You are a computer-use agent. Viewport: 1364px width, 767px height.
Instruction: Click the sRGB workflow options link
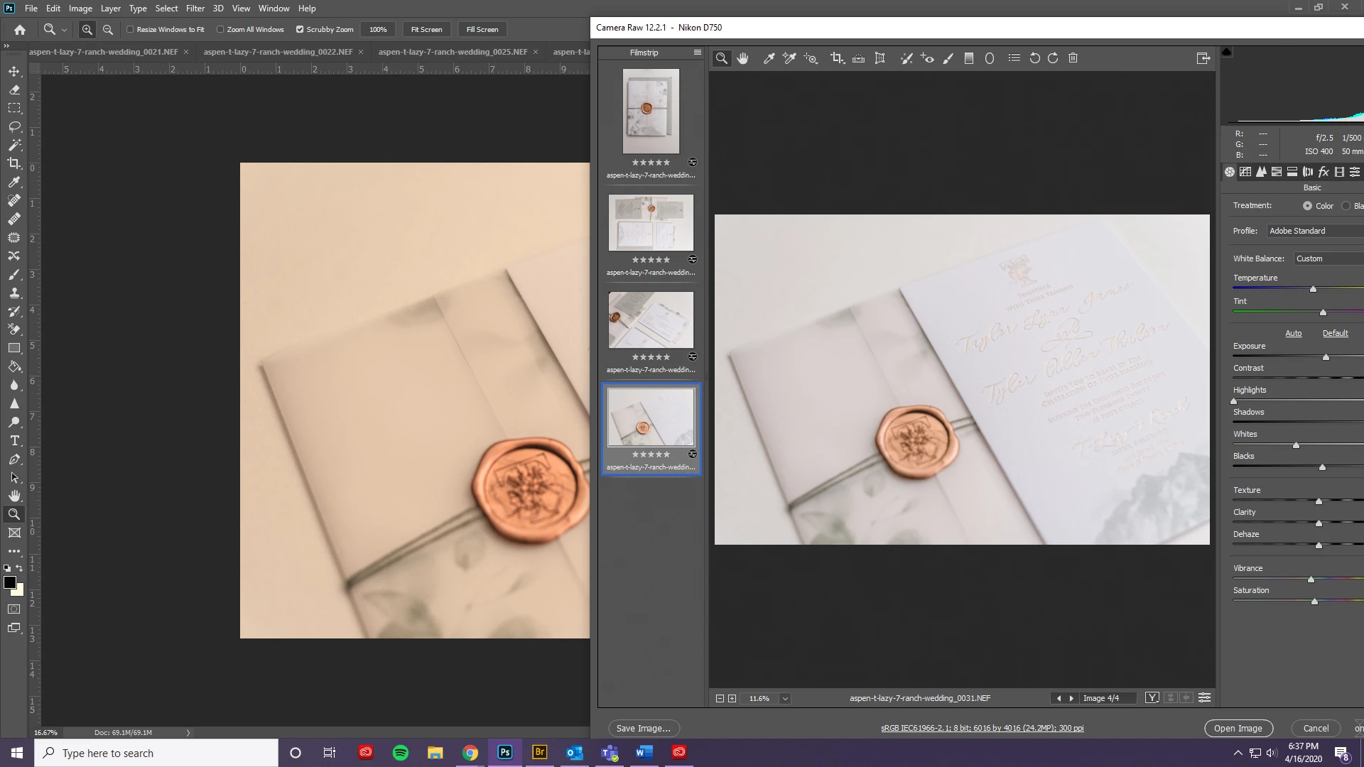pyautogui.click(x=982, y=728)
